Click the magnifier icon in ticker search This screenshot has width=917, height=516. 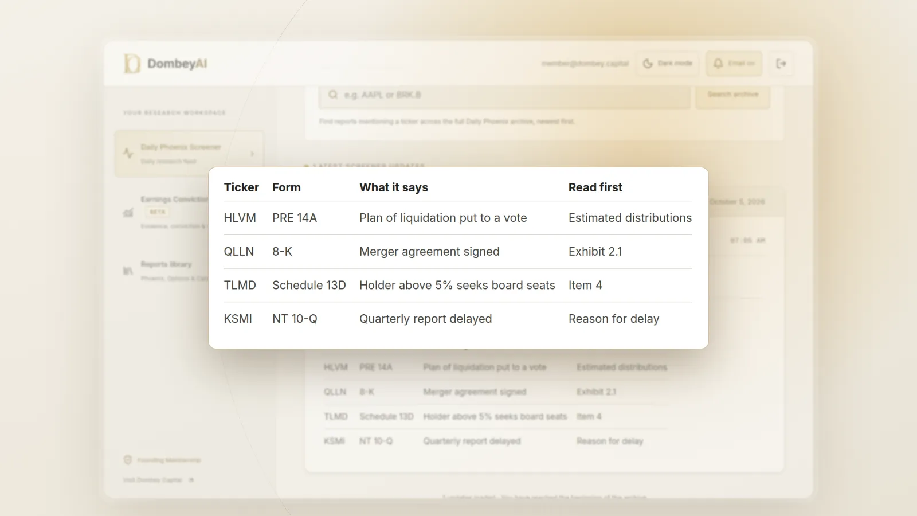point(333,95)
